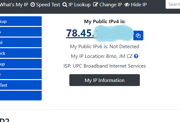
Task: Click the magnifier icon beside IP Lookup
Action: click(65, 5)
